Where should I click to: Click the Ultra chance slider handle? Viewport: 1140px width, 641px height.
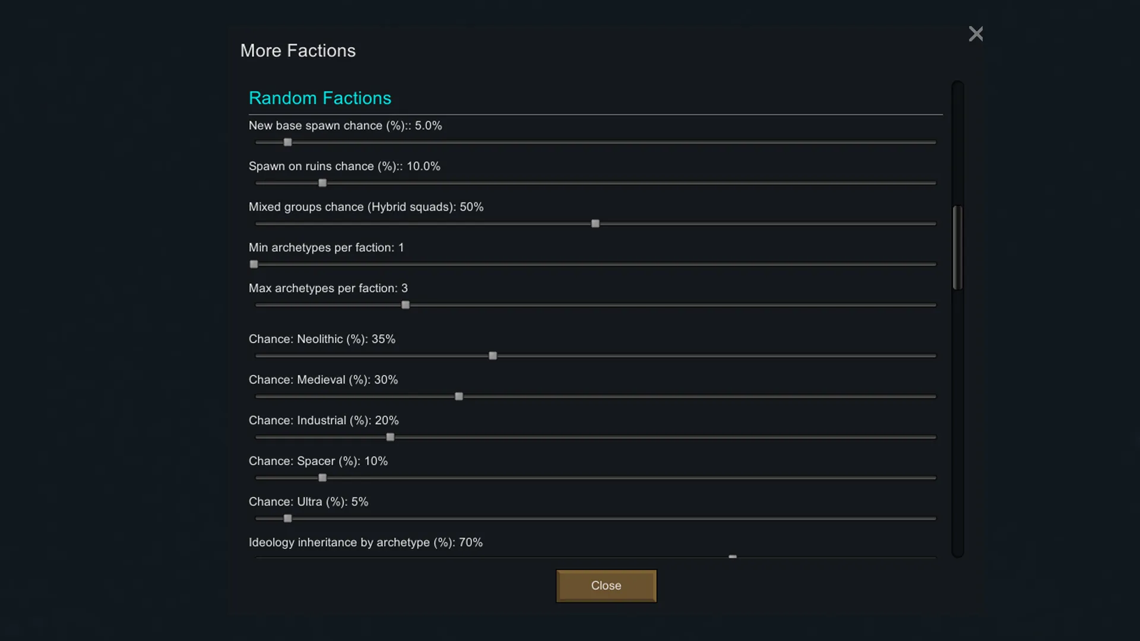[288, 519]
